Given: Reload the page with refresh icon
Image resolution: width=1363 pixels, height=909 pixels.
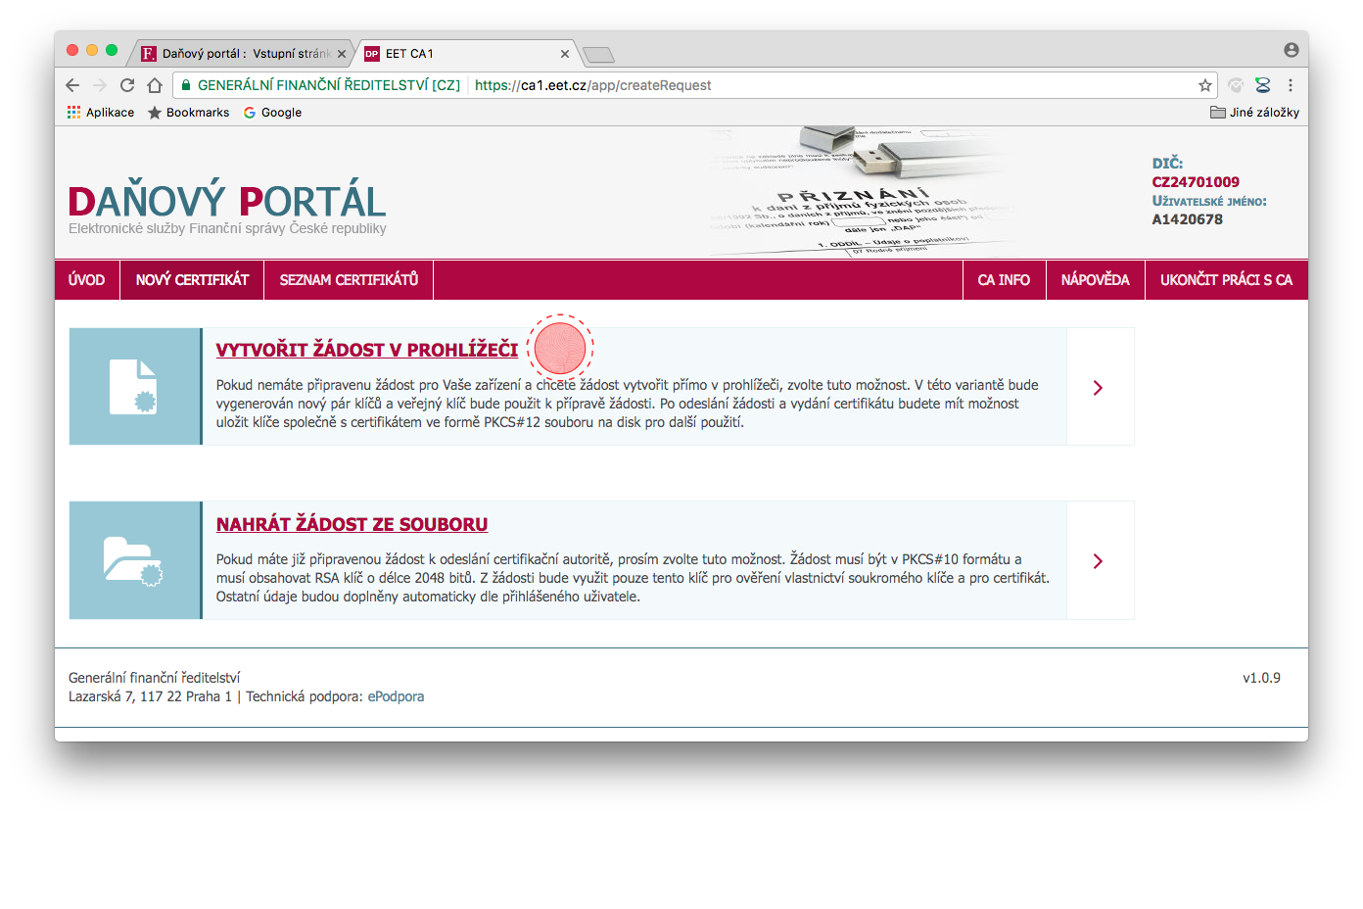Looking at the screenshot, I should pos(127,85).
